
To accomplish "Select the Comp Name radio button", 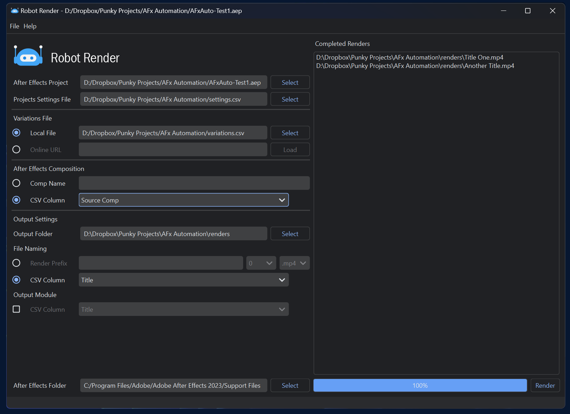I will tap(16, 183).
